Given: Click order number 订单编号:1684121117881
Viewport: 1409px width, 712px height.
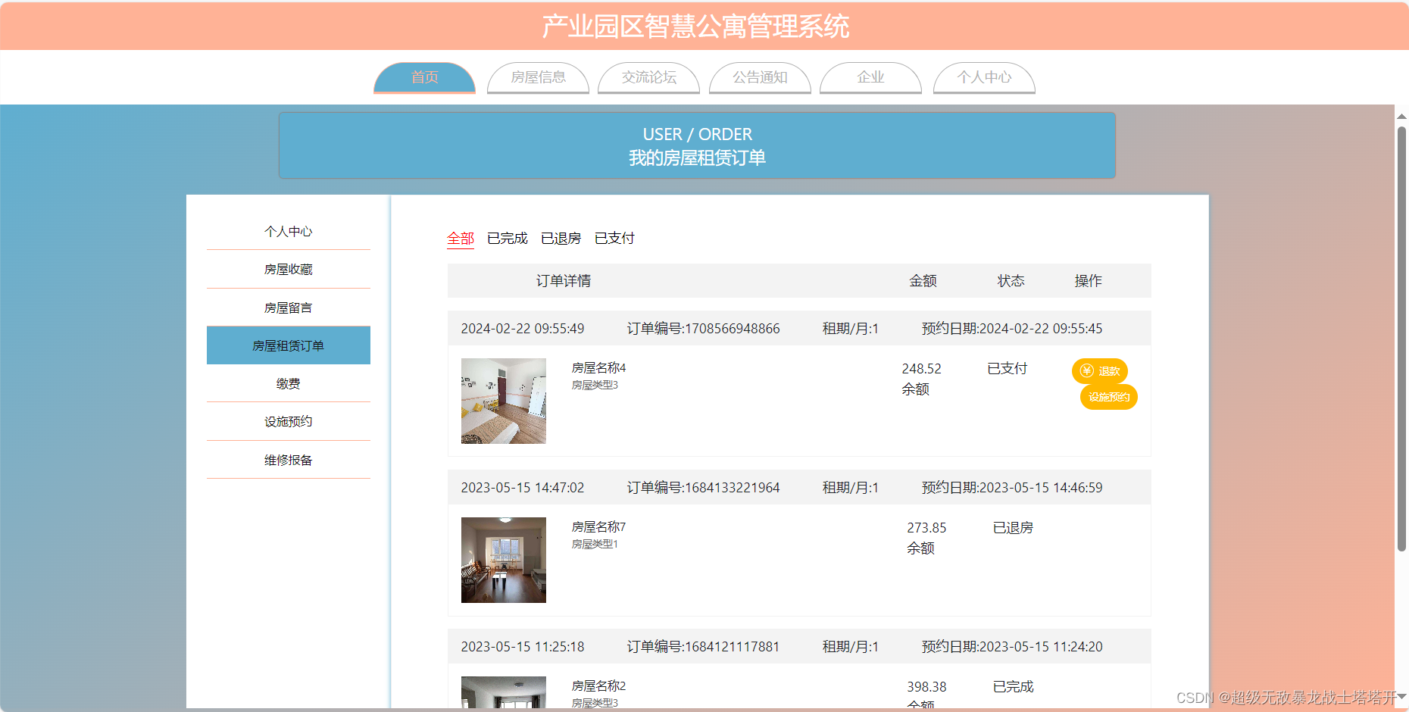Looking at the screenshot, I should (703, 647).
